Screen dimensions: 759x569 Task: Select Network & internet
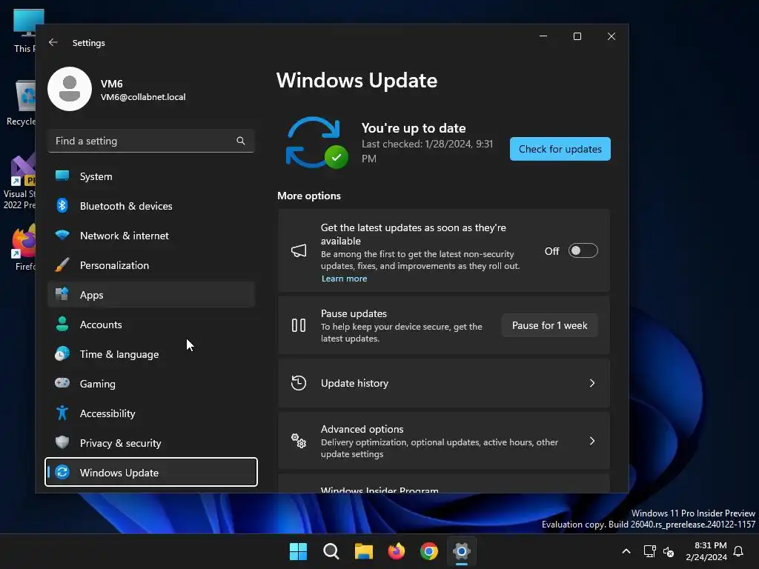[151, 235]
